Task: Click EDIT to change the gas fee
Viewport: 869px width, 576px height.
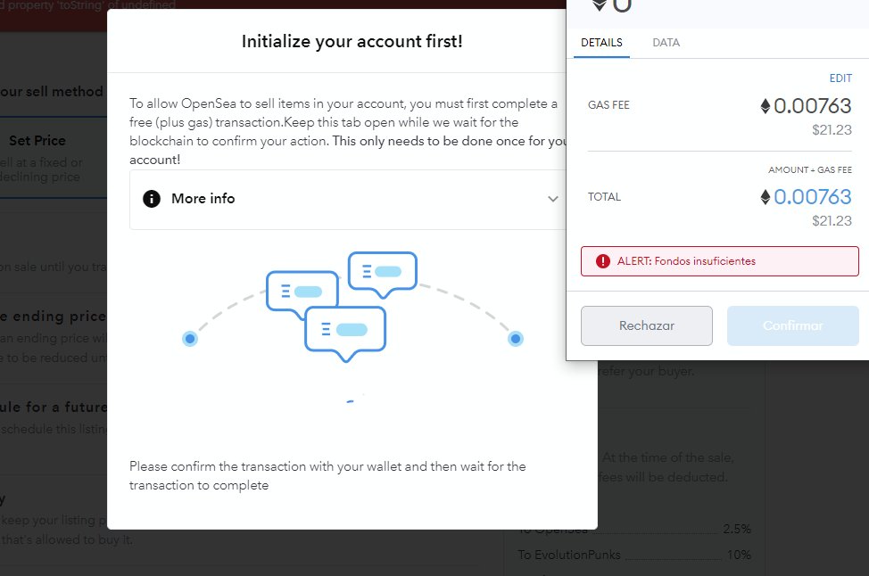Action: [840, 78]
